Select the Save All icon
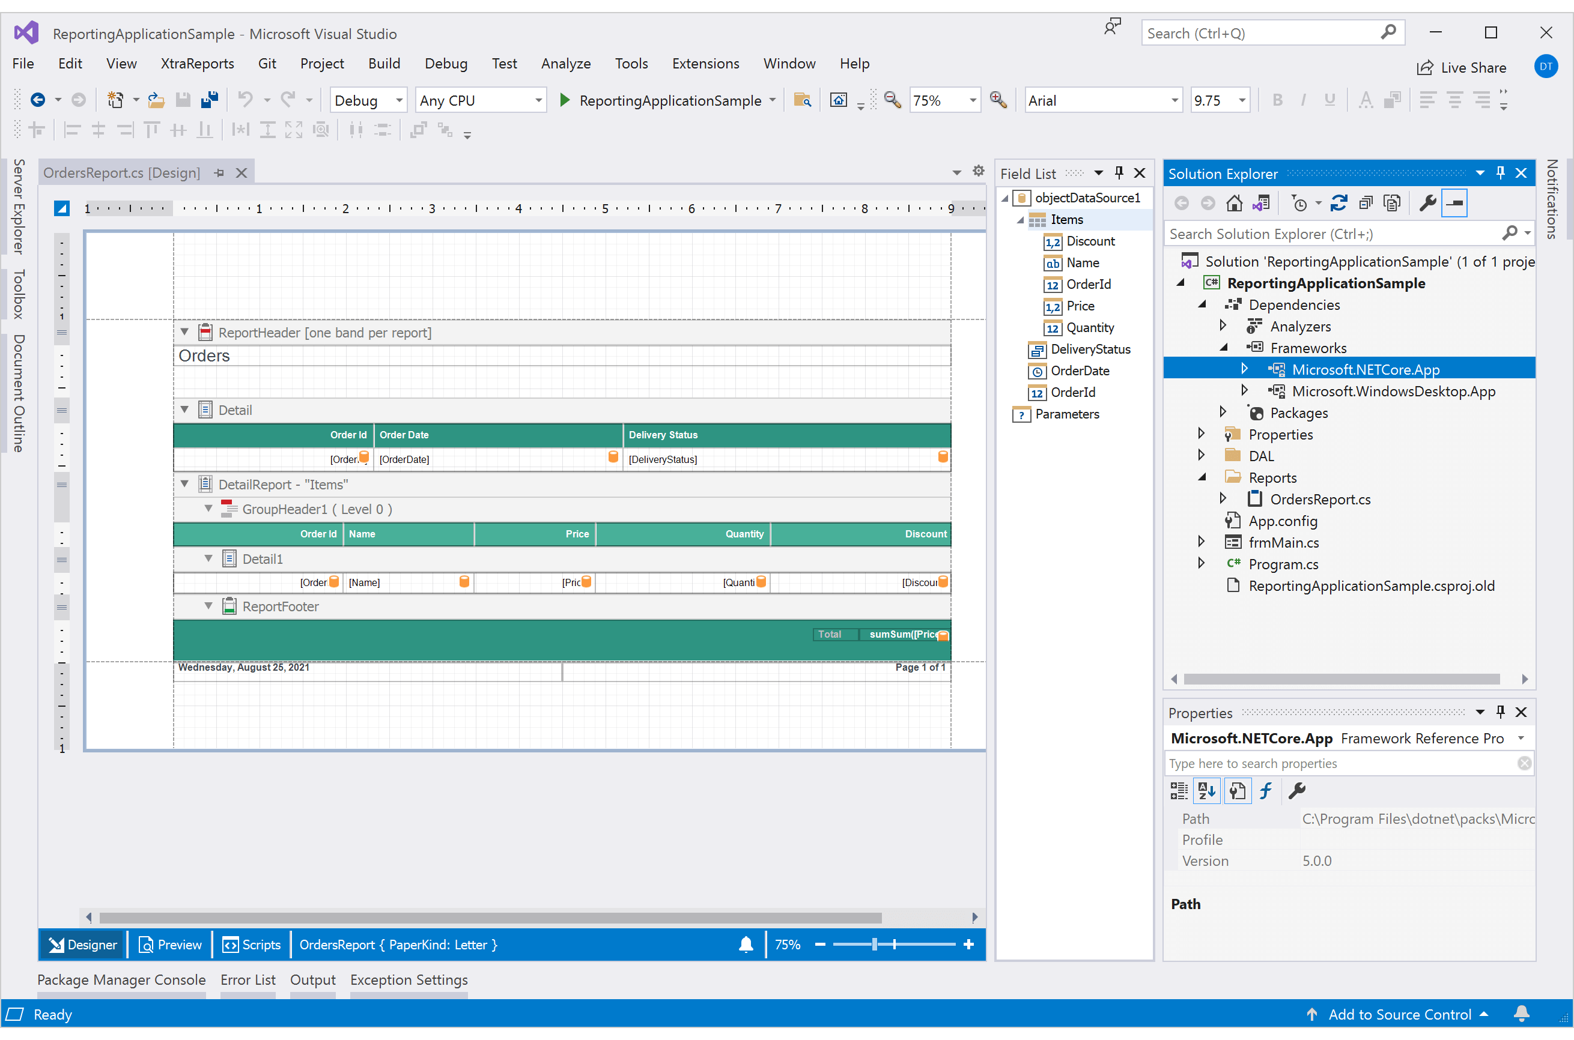Viewport: 1574px width, 1040px height. tap(209, 100)
